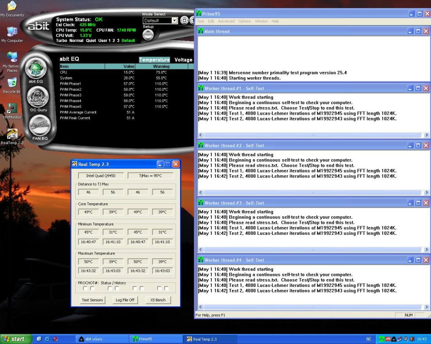
Task: Select My Network Places desktop icon
Action: pyautogui.click(x=12, y=62)
